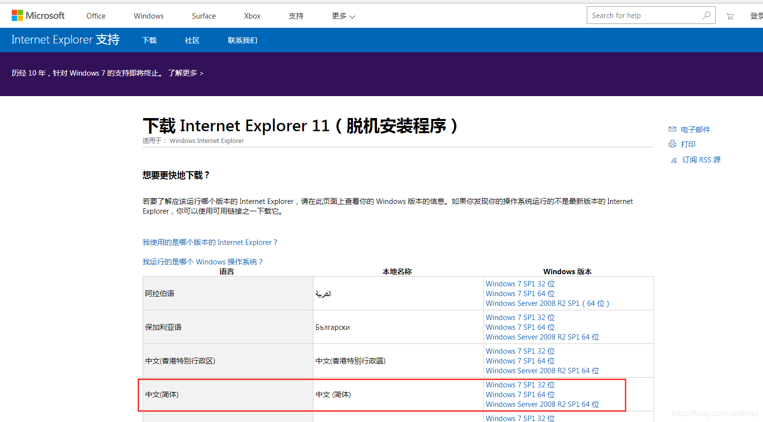Download Simplified Chinese Windows Server 2008 R2 link
The image size is (763, 422).
pos(542,404)
